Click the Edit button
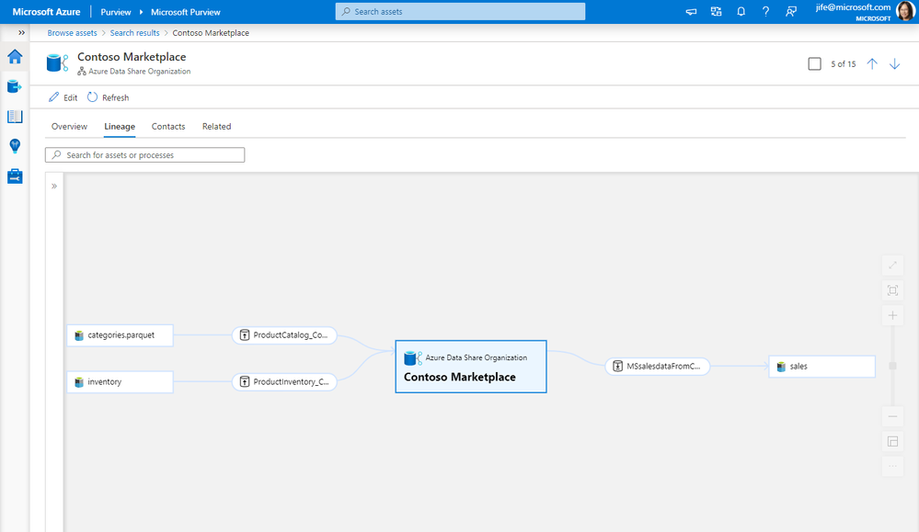Image resolution: width=919 pixels, height=532 pixels. (63, 97)
